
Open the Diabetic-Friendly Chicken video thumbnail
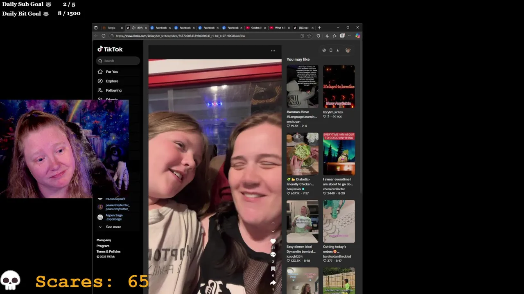pyautogui.click(x=303, y=154)
